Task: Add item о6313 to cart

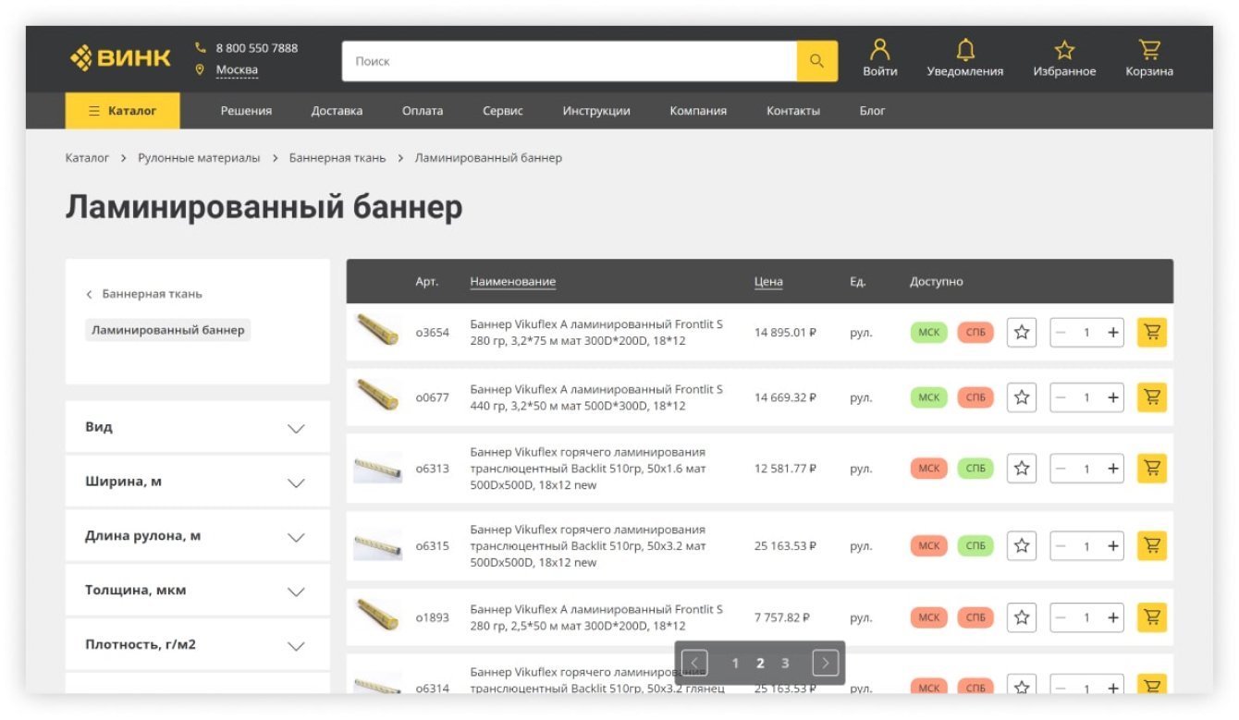Action: [1152, 469]
